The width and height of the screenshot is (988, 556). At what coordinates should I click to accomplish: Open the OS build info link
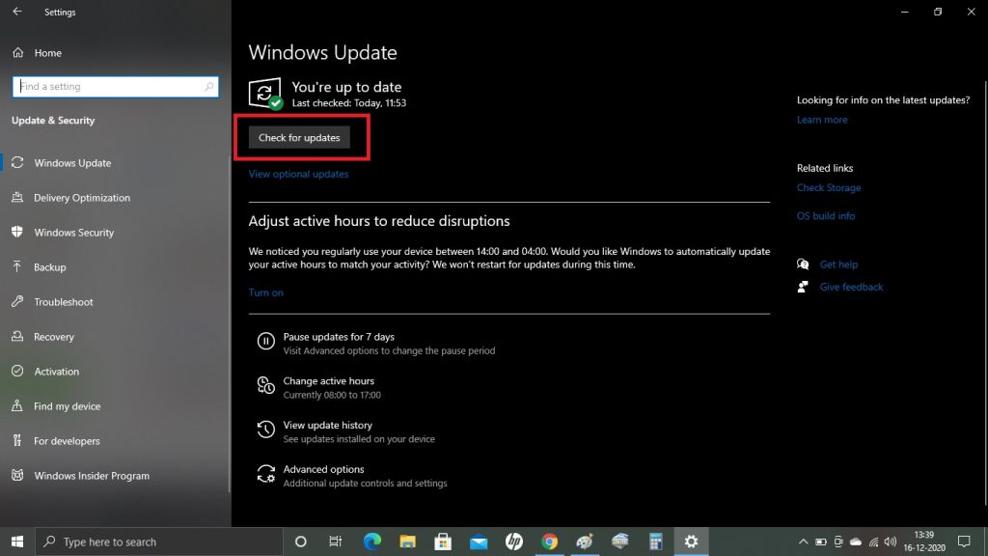click(x=826, y=215)
